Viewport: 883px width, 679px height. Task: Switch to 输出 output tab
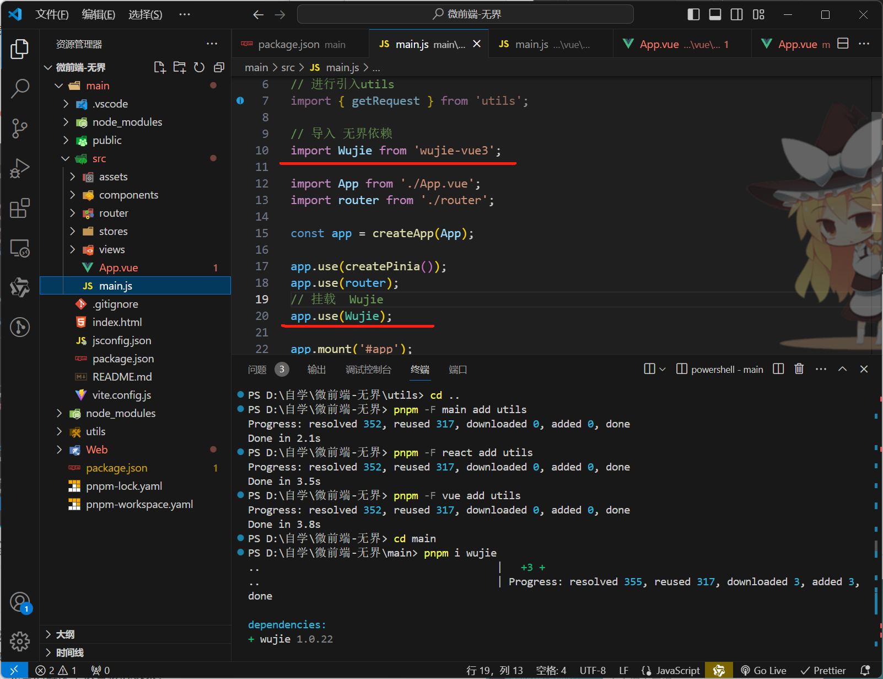(316, 370)
